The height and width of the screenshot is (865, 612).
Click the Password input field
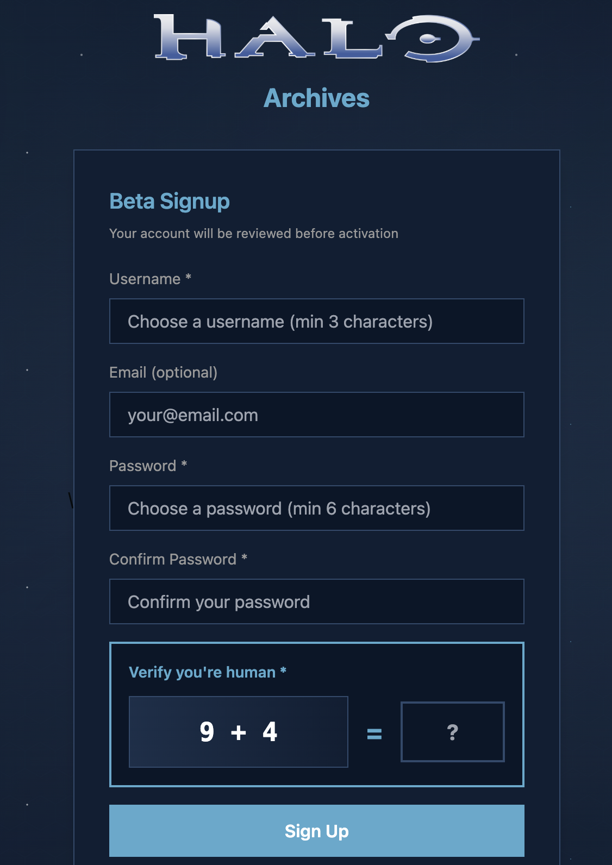click(317, 508)
